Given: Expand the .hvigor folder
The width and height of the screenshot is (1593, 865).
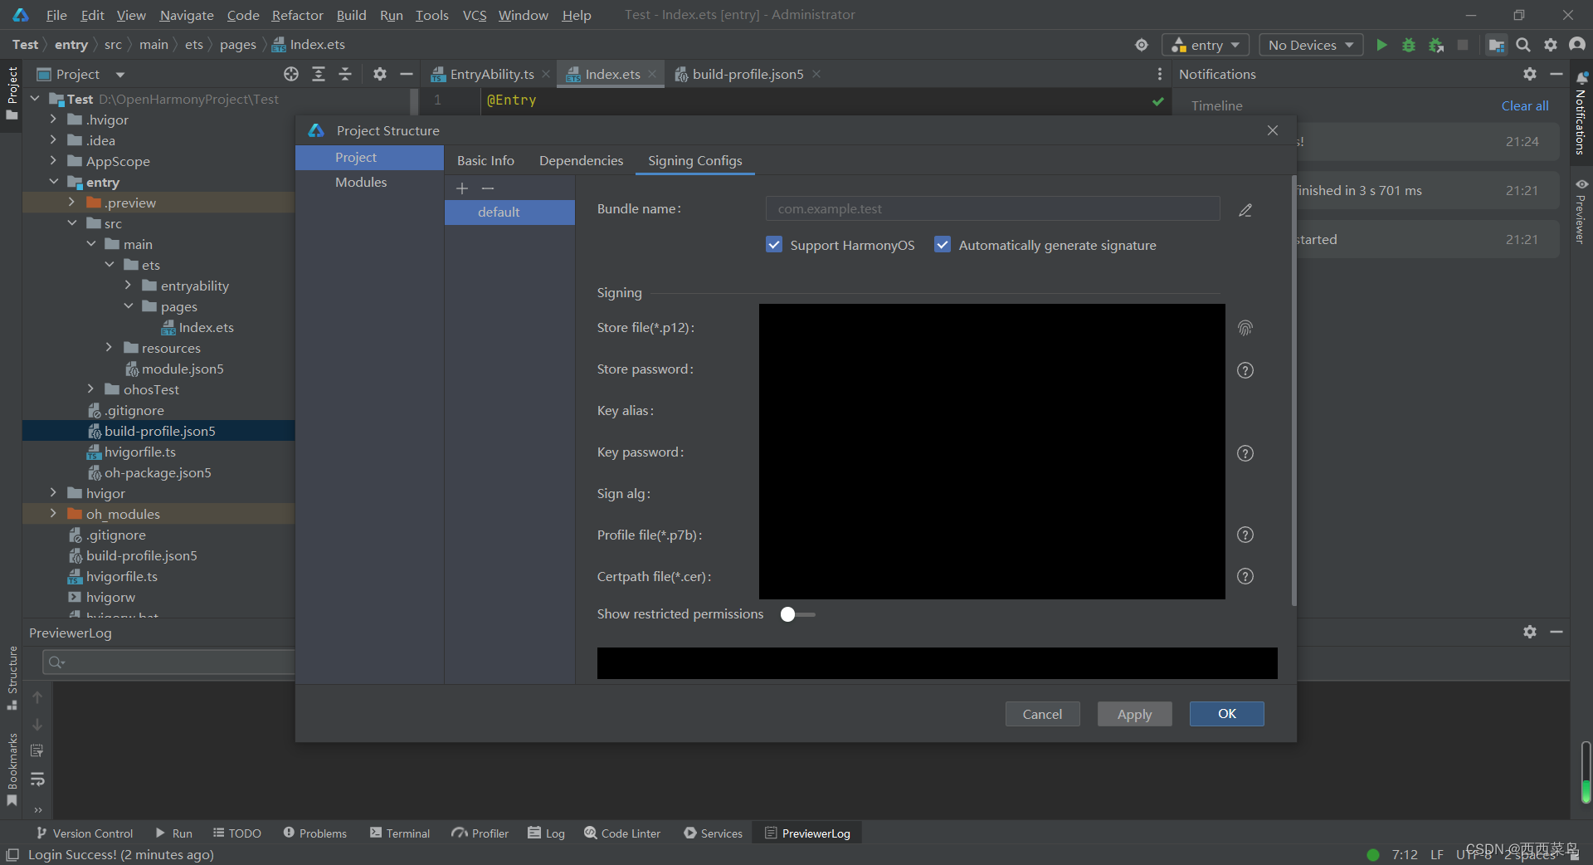Looking at the screenshot, I should pyautogui.click(x=53, y=120).
